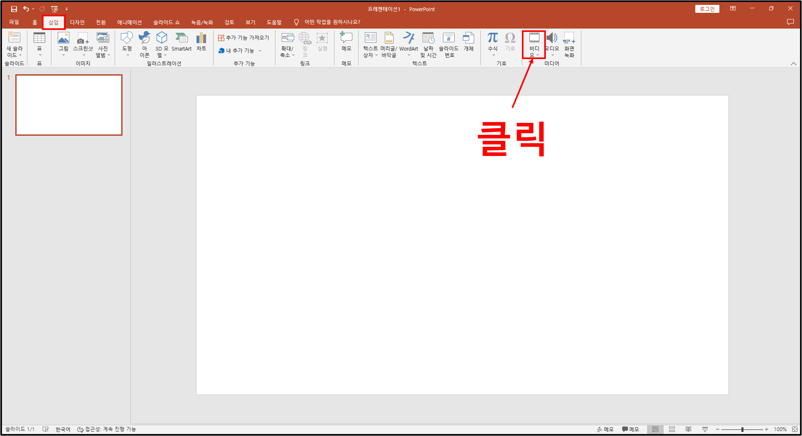Click the 로그인 sign-in button
The height and width of the screenshot is (436, 802).
(707, 9)
